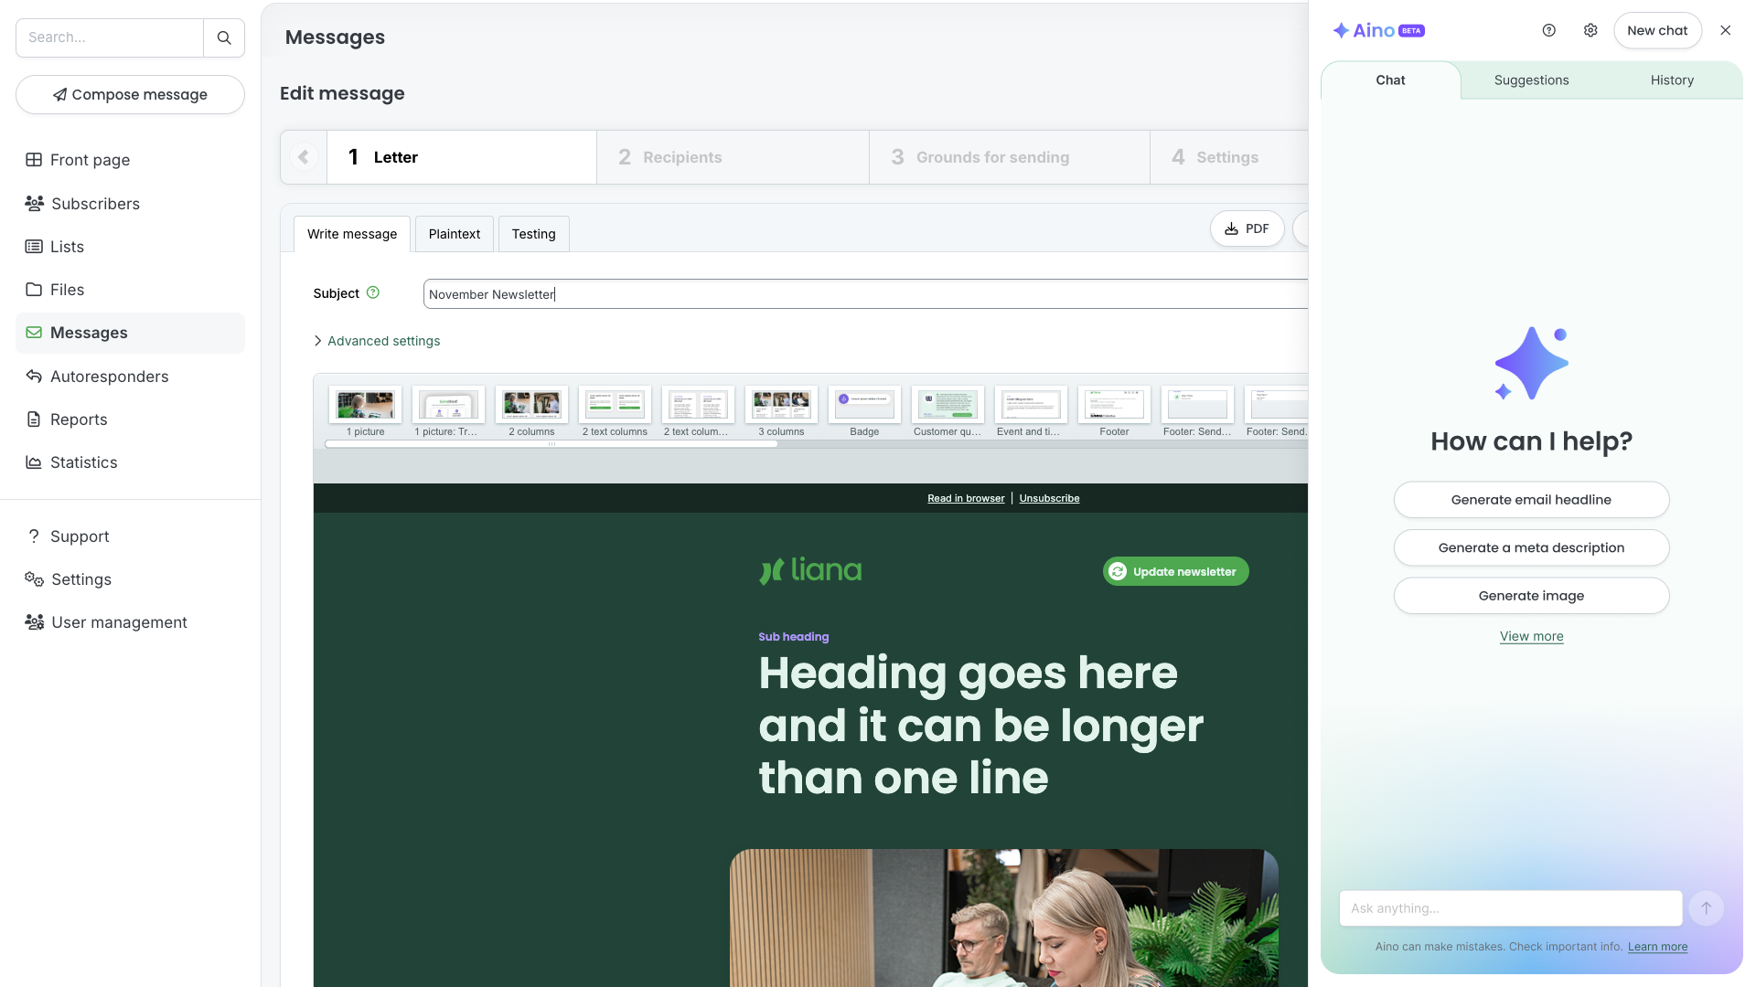Click Generate email headline button
This screenshot has width=1756, height=987.
click(x=1531, y=500)
